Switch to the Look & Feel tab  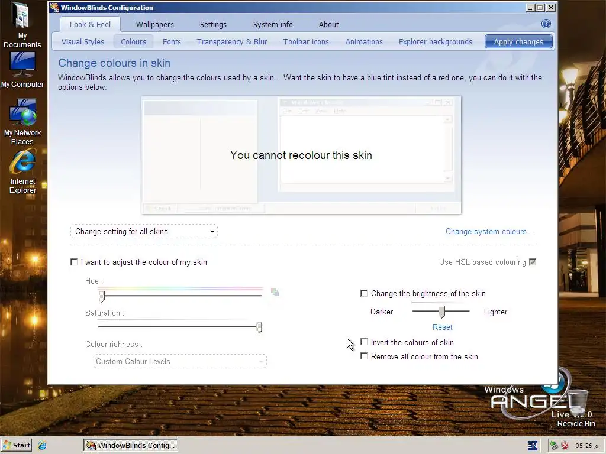[90, 24]
